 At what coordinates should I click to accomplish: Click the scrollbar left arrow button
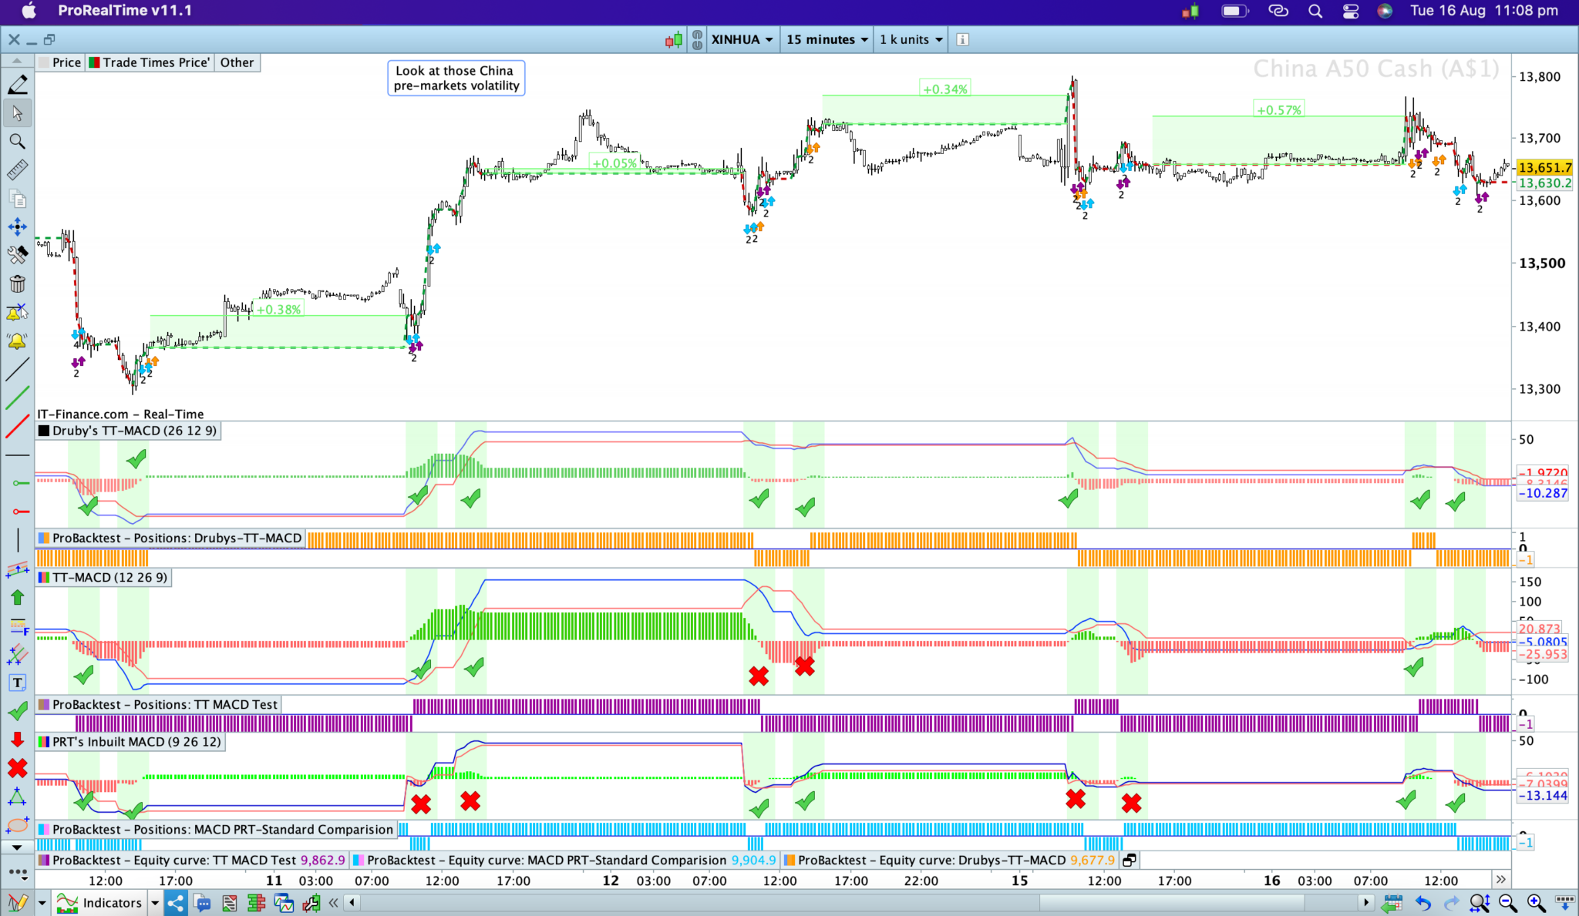tap(352, 902)
